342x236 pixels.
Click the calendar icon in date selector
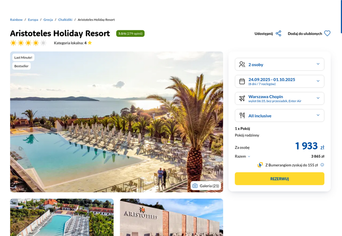242,82
